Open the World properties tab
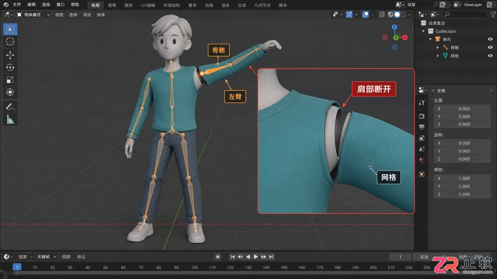This screenshot has width=497, height=279. click(x=421, y=160)
